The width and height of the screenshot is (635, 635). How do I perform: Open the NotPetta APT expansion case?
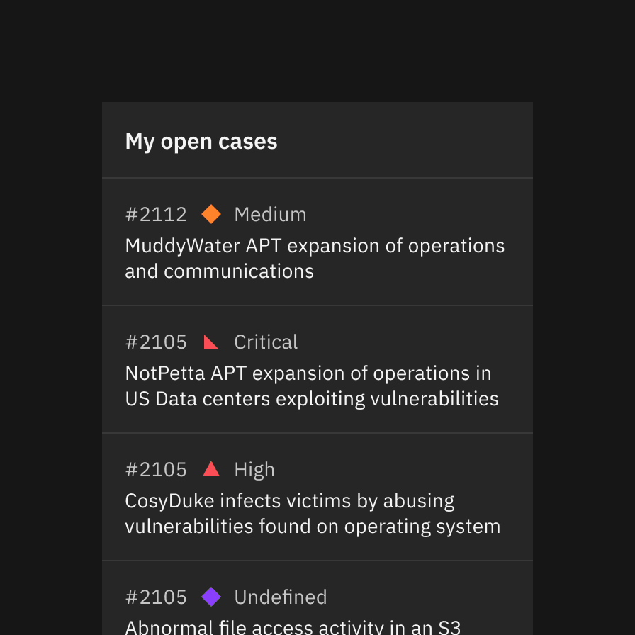tap(317, 369)
